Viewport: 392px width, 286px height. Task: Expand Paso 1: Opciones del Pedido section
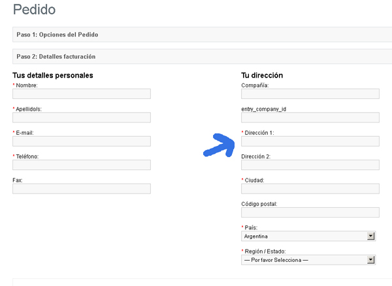203,35
